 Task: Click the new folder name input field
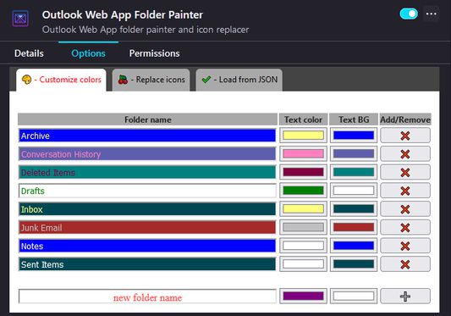click(x=147, y=297)
